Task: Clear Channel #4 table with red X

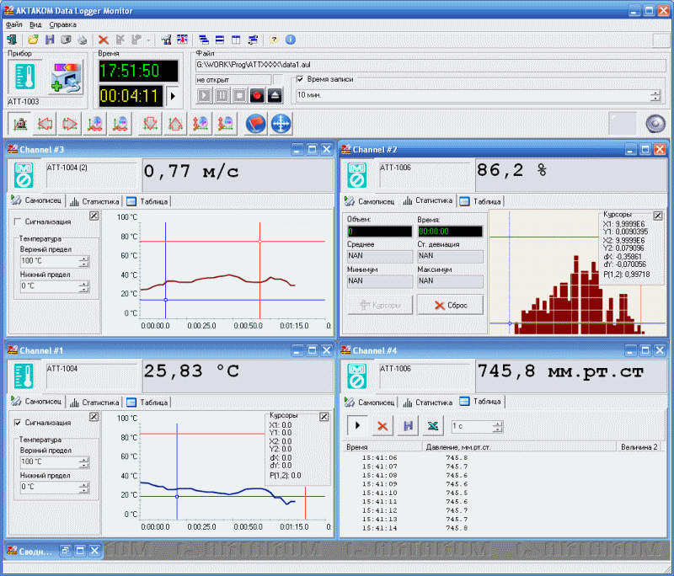Action: pos(382,425)
